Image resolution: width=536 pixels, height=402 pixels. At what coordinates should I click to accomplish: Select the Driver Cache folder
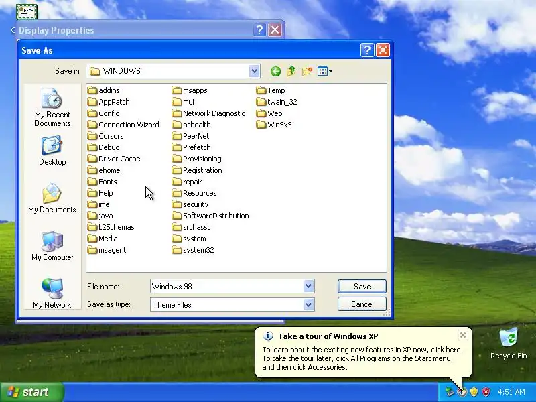114,159
